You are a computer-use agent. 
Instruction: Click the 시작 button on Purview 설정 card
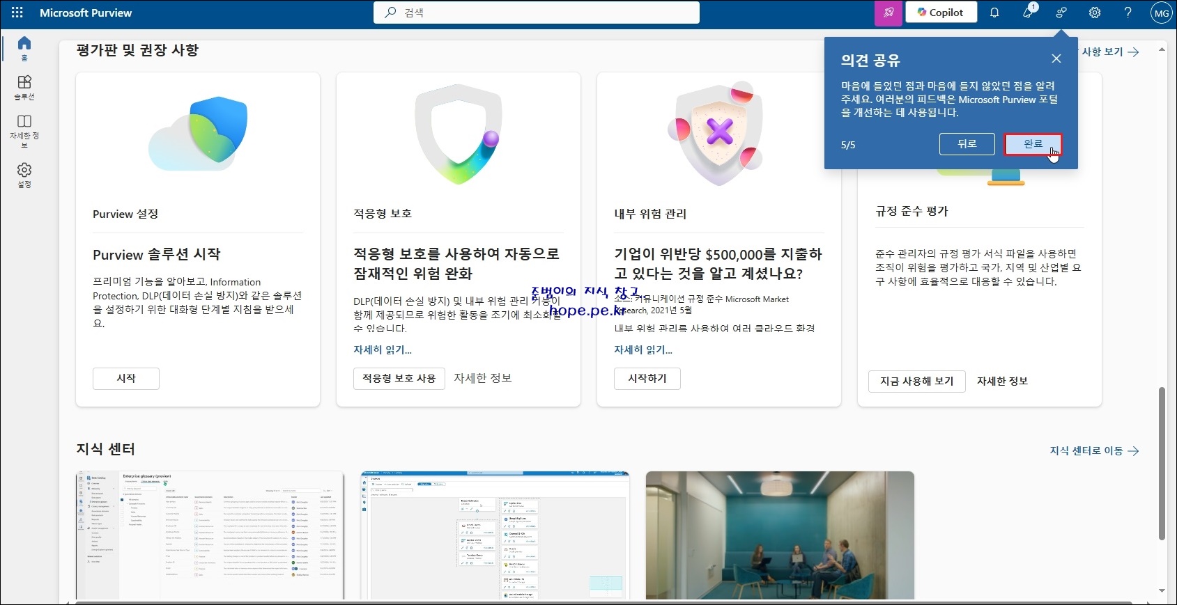[x=126, y=378]
